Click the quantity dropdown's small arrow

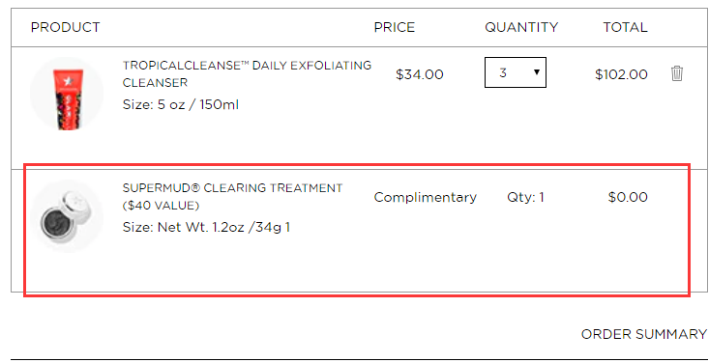[536, 72]
